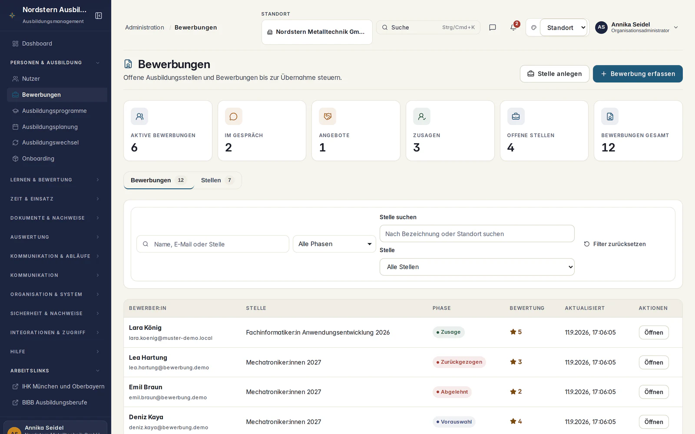The image size is (695, 434).
Task: Click the Ausbildungswechsel refresh icon
Action: click(x=16, y=142)
